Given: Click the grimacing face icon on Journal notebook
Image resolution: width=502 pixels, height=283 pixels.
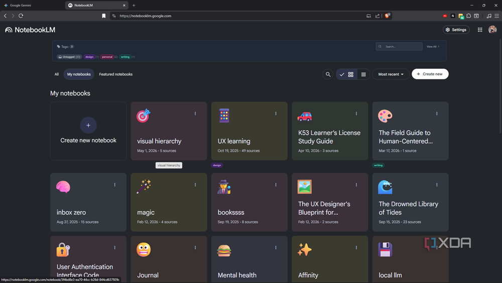Looking at the screenshot, I should coord(144,250).
